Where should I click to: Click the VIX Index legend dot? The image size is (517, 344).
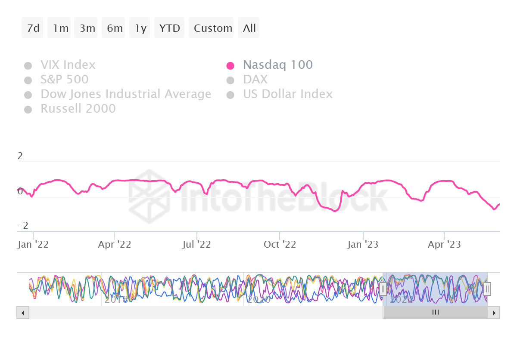click(28, 65)
